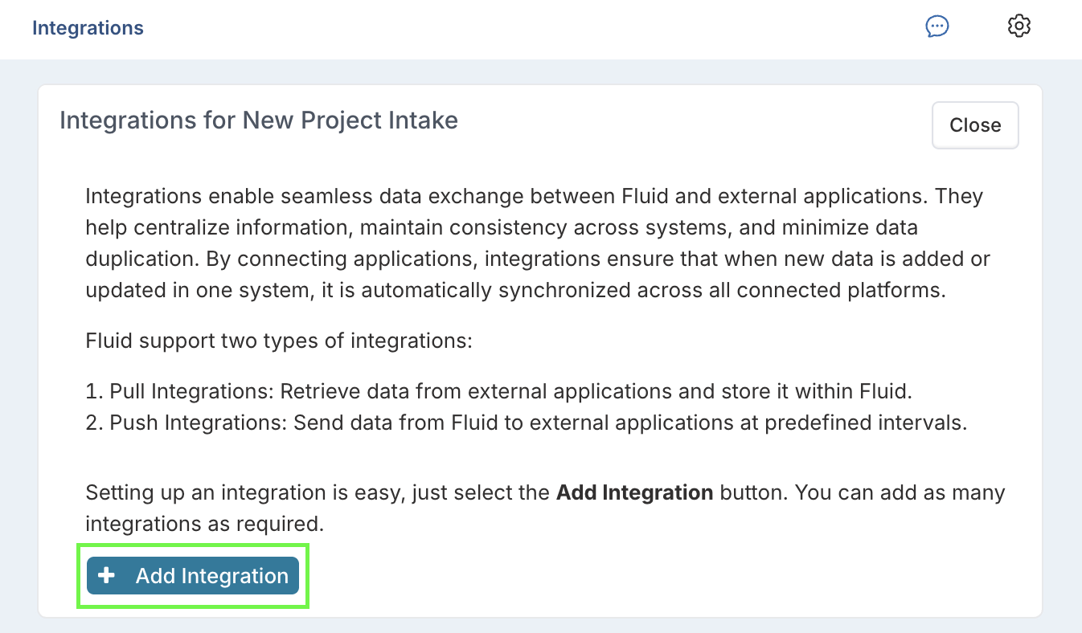Screen dimensions: 1082x633
Task: Open the settings gear icon
Action: [x=1018, y=26]
